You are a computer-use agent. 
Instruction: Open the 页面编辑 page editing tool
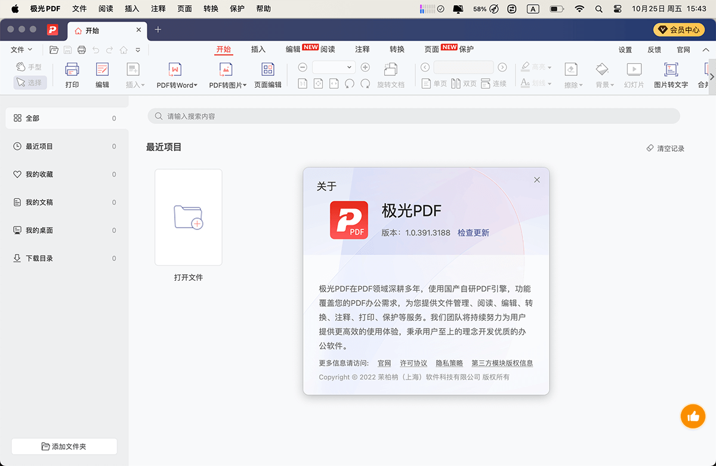(x=268, y=75)
